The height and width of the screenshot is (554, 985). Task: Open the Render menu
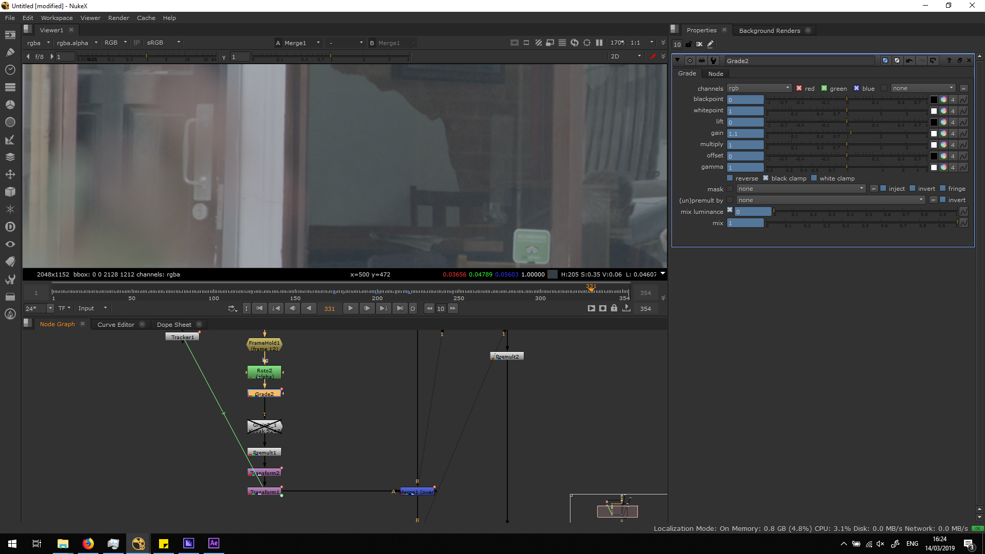click(x=119, y=18)
